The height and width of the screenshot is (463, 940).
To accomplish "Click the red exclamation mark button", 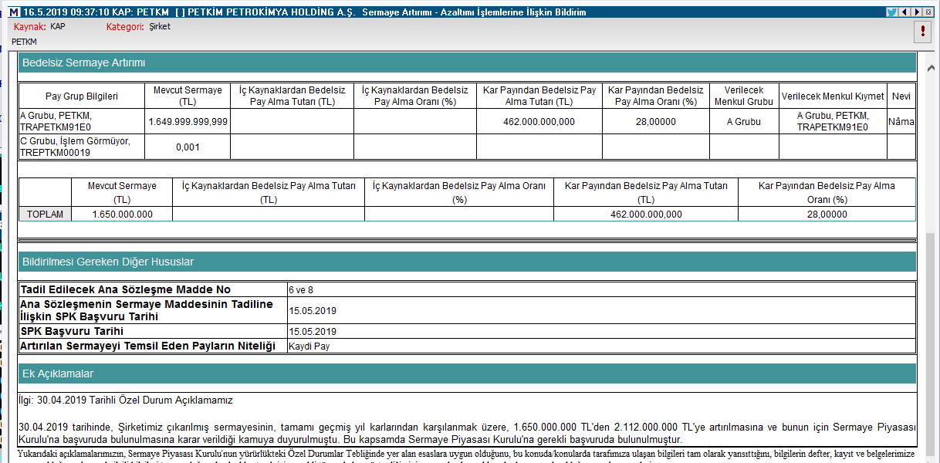I will [923, 31].
